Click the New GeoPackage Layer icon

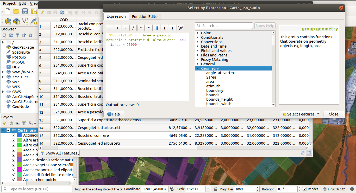(16, 21)
